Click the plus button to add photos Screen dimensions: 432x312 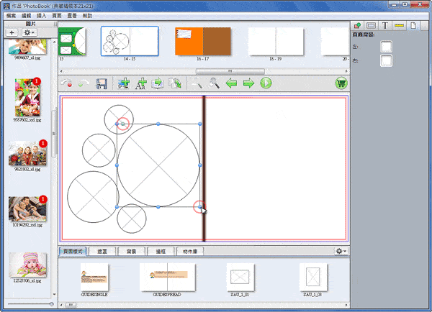[12, 33]
